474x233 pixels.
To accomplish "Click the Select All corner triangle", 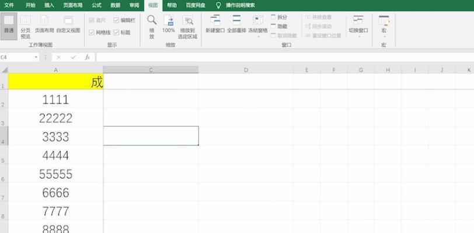I will [4, 70].
